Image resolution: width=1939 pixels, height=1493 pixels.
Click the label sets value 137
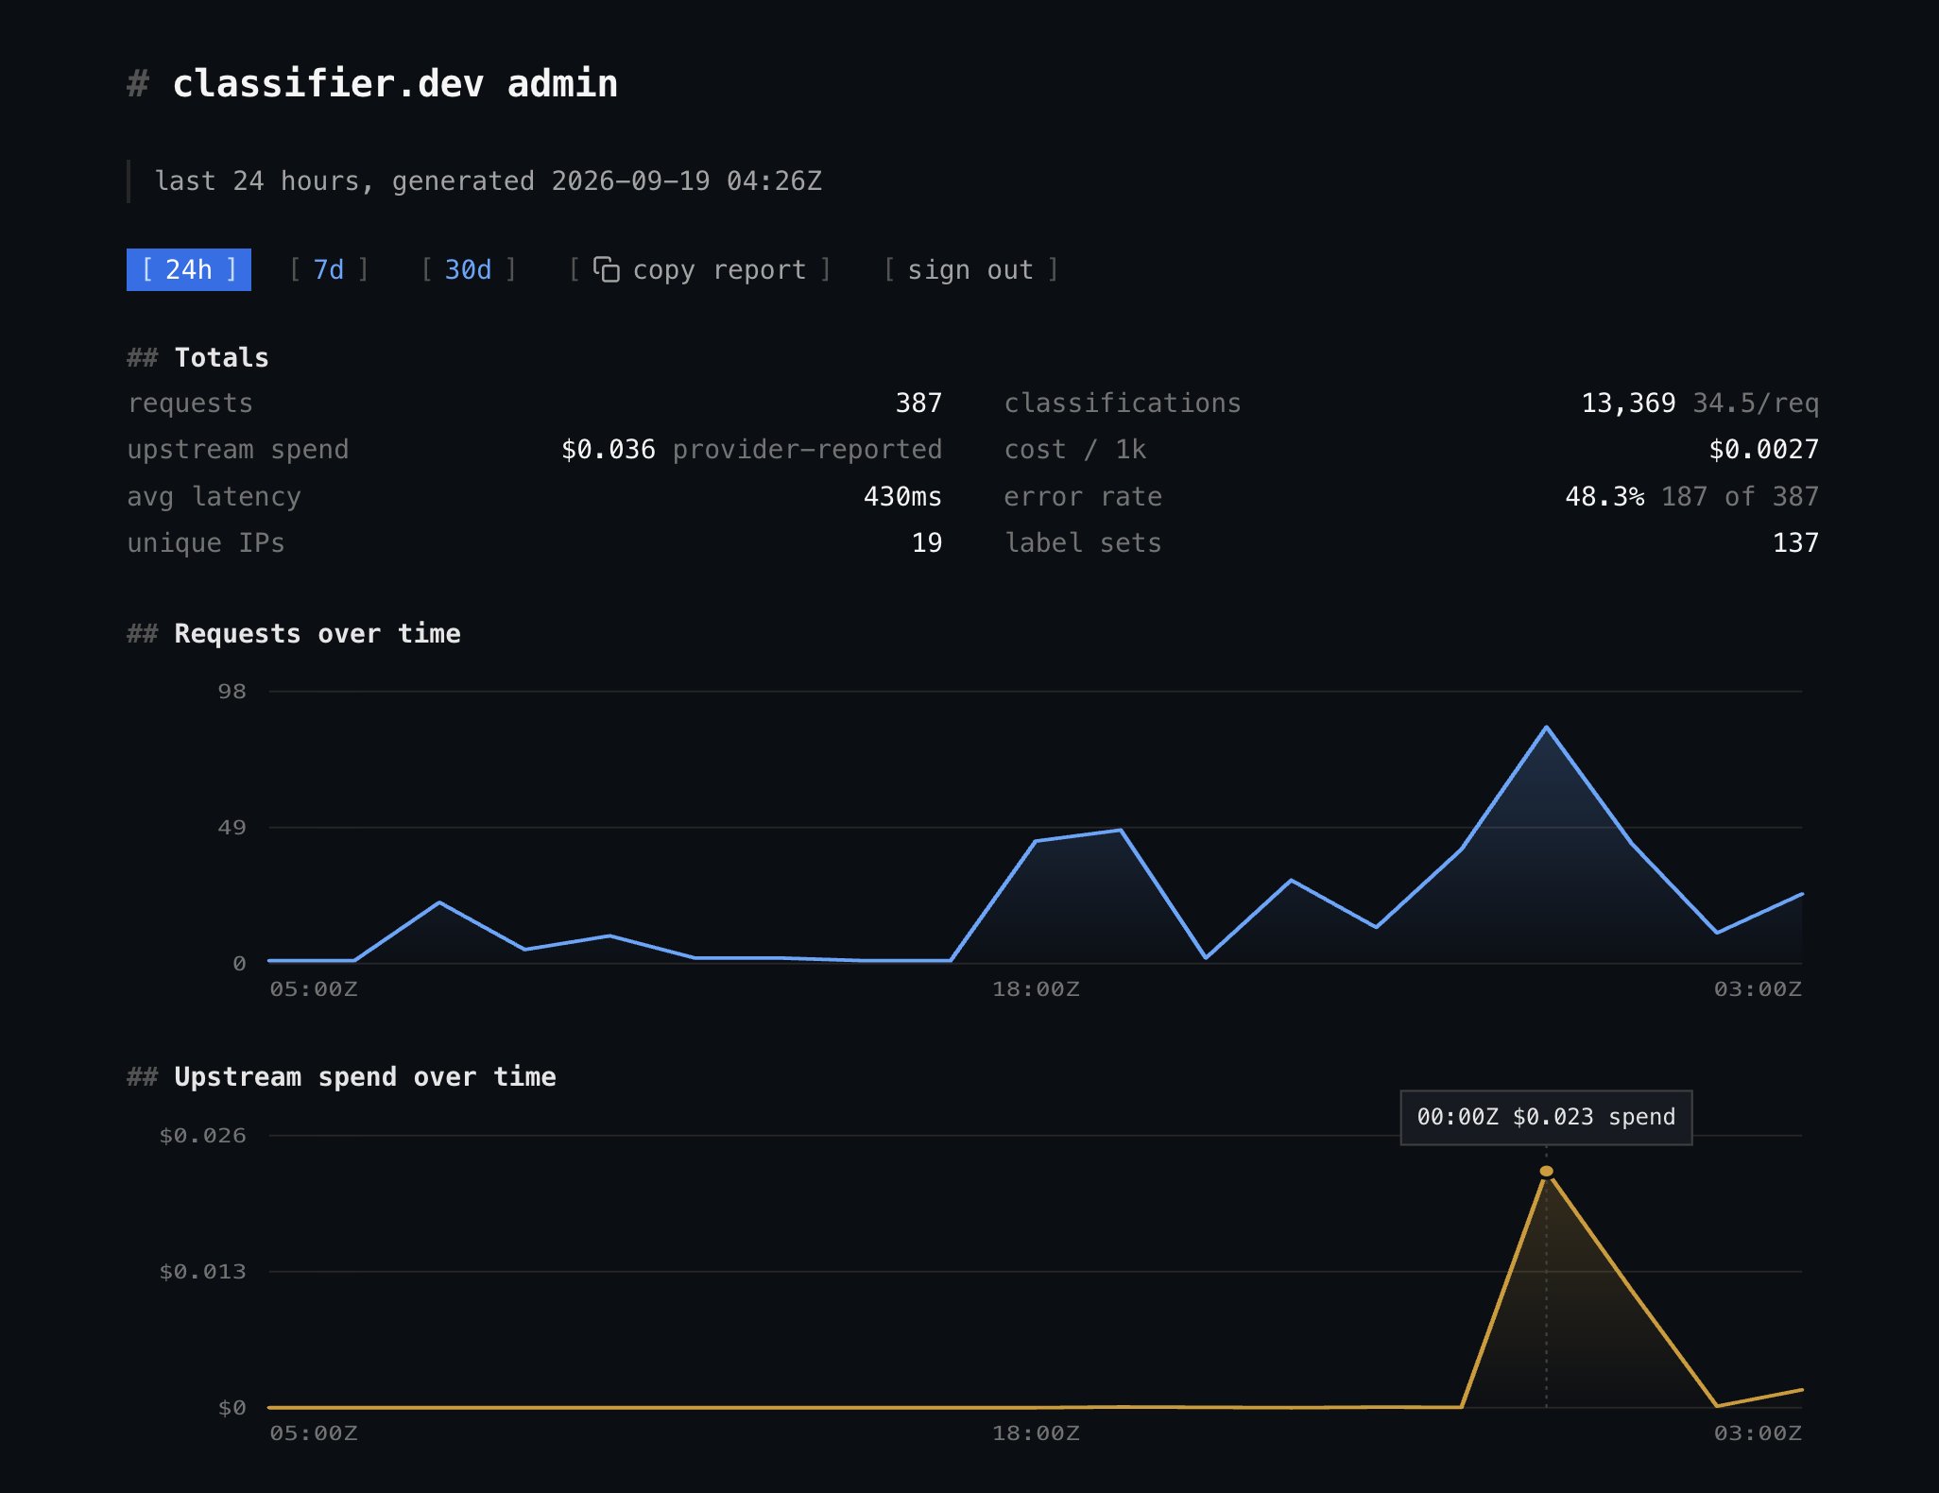click(1795, 543)
